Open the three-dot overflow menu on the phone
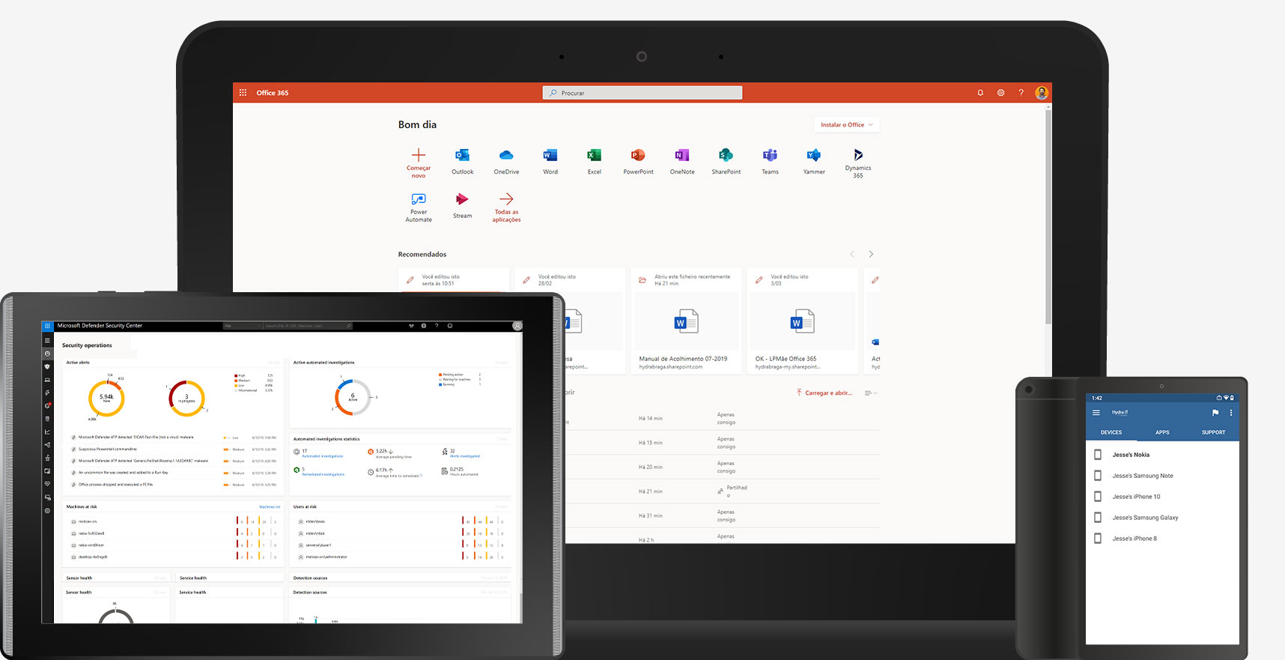 pyautogui.click(x=1230, y=413)
